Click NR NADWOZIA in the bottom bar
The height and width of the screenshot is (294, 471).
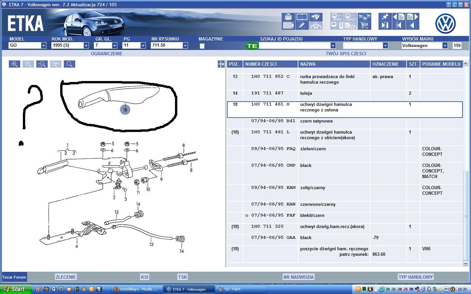click(299, 277)
